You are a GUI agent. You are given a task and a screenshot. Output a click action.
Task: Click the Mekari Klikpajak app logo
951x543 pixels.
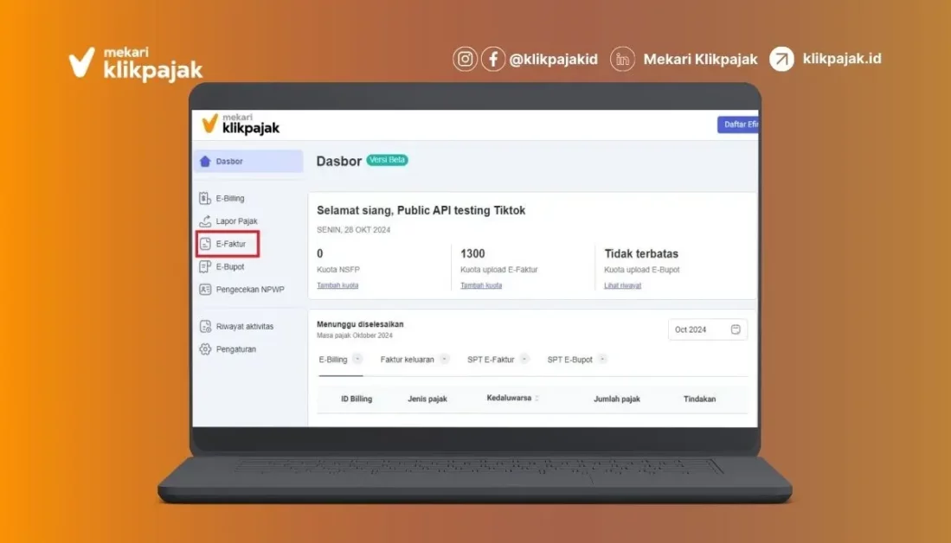[x=241, y=124]
